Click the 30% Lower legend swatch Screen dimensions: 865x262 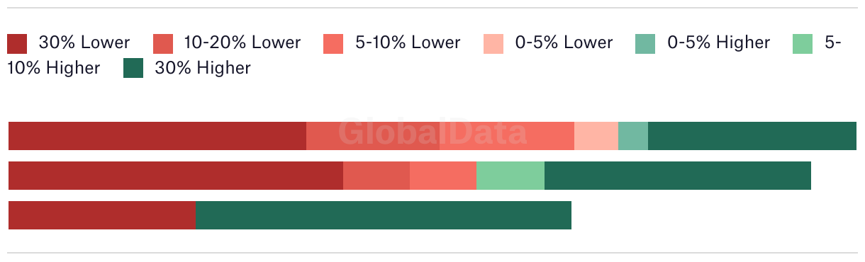tap(17, 43)
